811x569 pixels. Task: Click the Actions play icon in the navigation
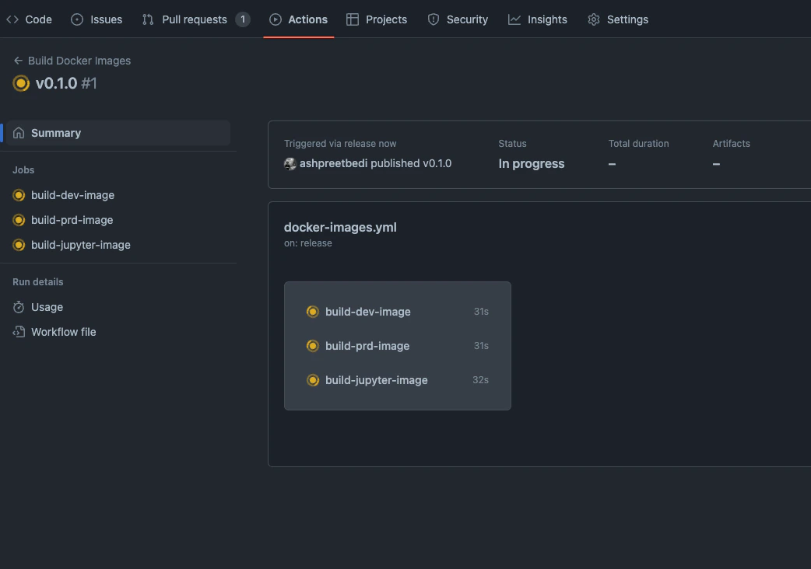[275, 19]
